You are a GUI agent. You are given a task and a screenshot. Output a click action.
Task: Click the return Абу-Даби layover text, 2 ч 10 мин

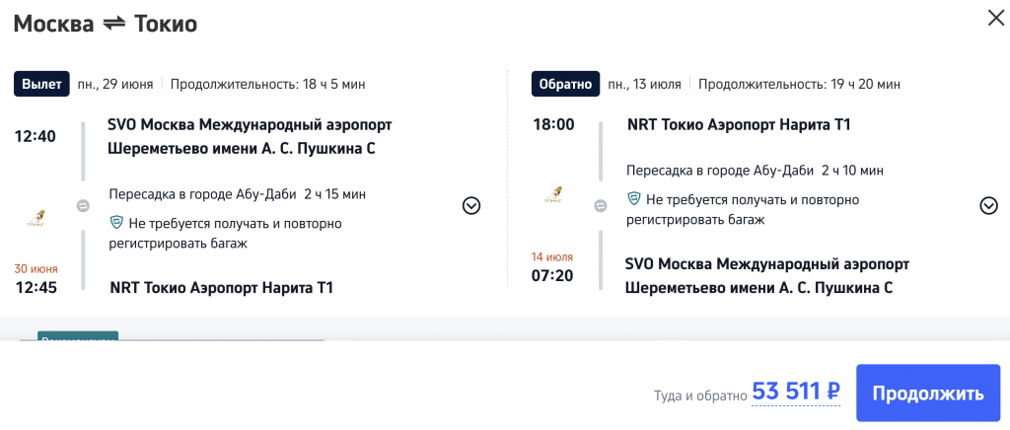pyautogui.click(x=755, y=170)
